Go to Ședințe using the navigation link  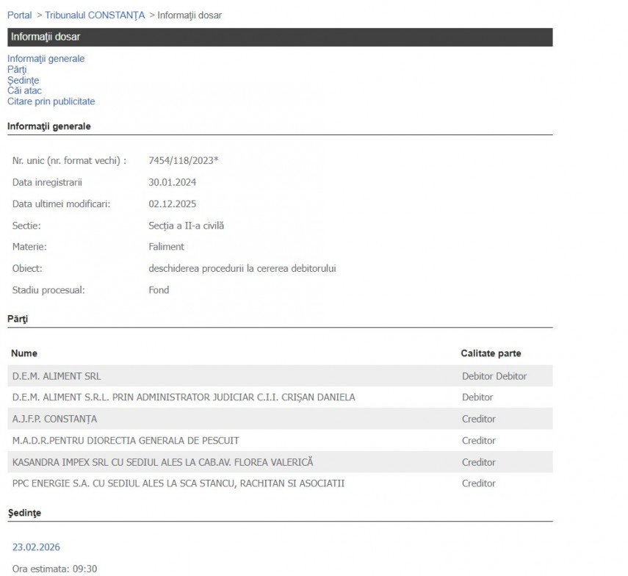(x=23, y=80)
